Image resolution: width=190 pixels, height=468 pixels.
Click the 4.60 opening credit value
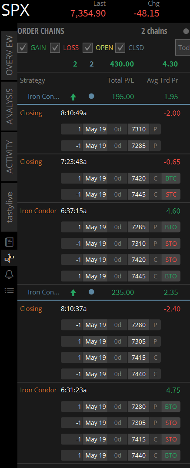click(173, 211)
